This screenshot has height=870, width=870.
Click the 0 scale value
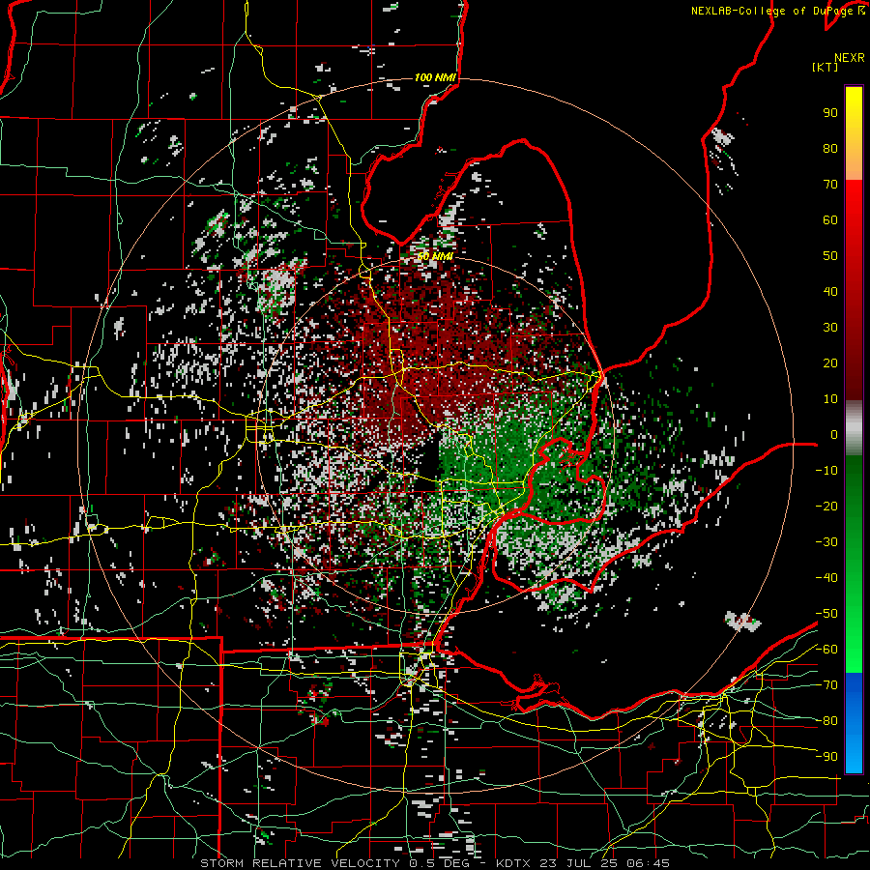[x=834, y=434]
